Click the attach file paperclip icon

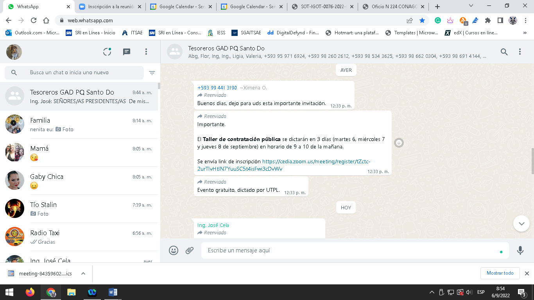(190, 250)
